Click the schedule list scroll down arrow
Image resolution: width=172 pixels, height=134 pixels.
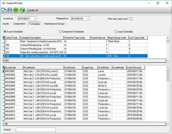coord(168,61)
